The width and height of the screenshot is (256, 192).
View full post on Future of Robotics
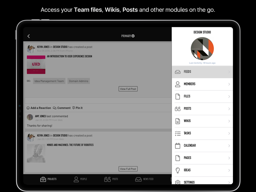[128, 169]
